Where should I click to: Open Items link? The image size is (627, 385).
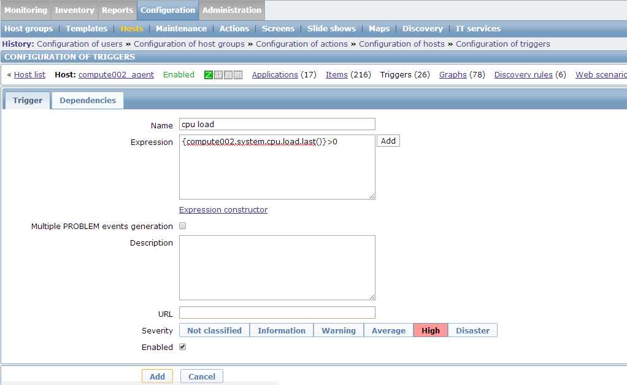point(336,75)
